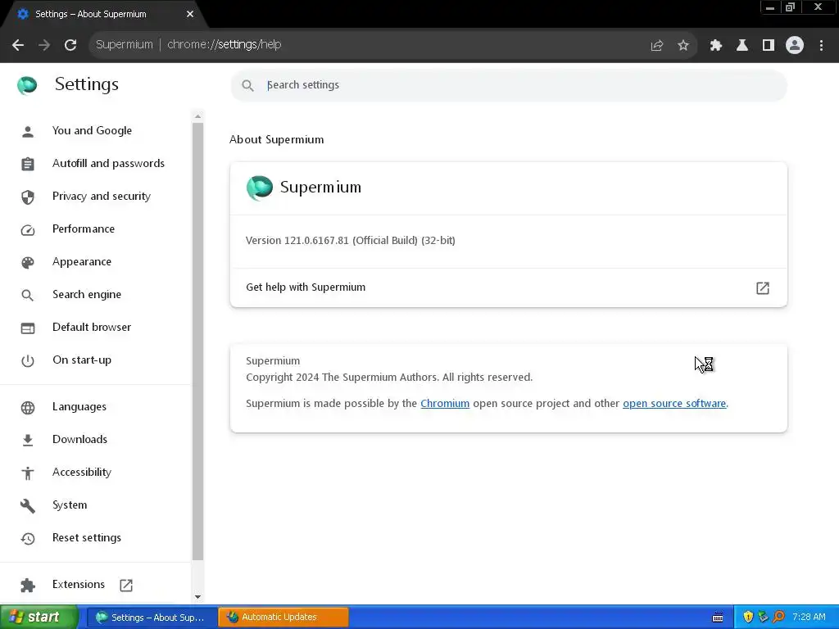839x629 pixels.
Task: Click the Settings header Supermium logo
Action: (27, 85)
